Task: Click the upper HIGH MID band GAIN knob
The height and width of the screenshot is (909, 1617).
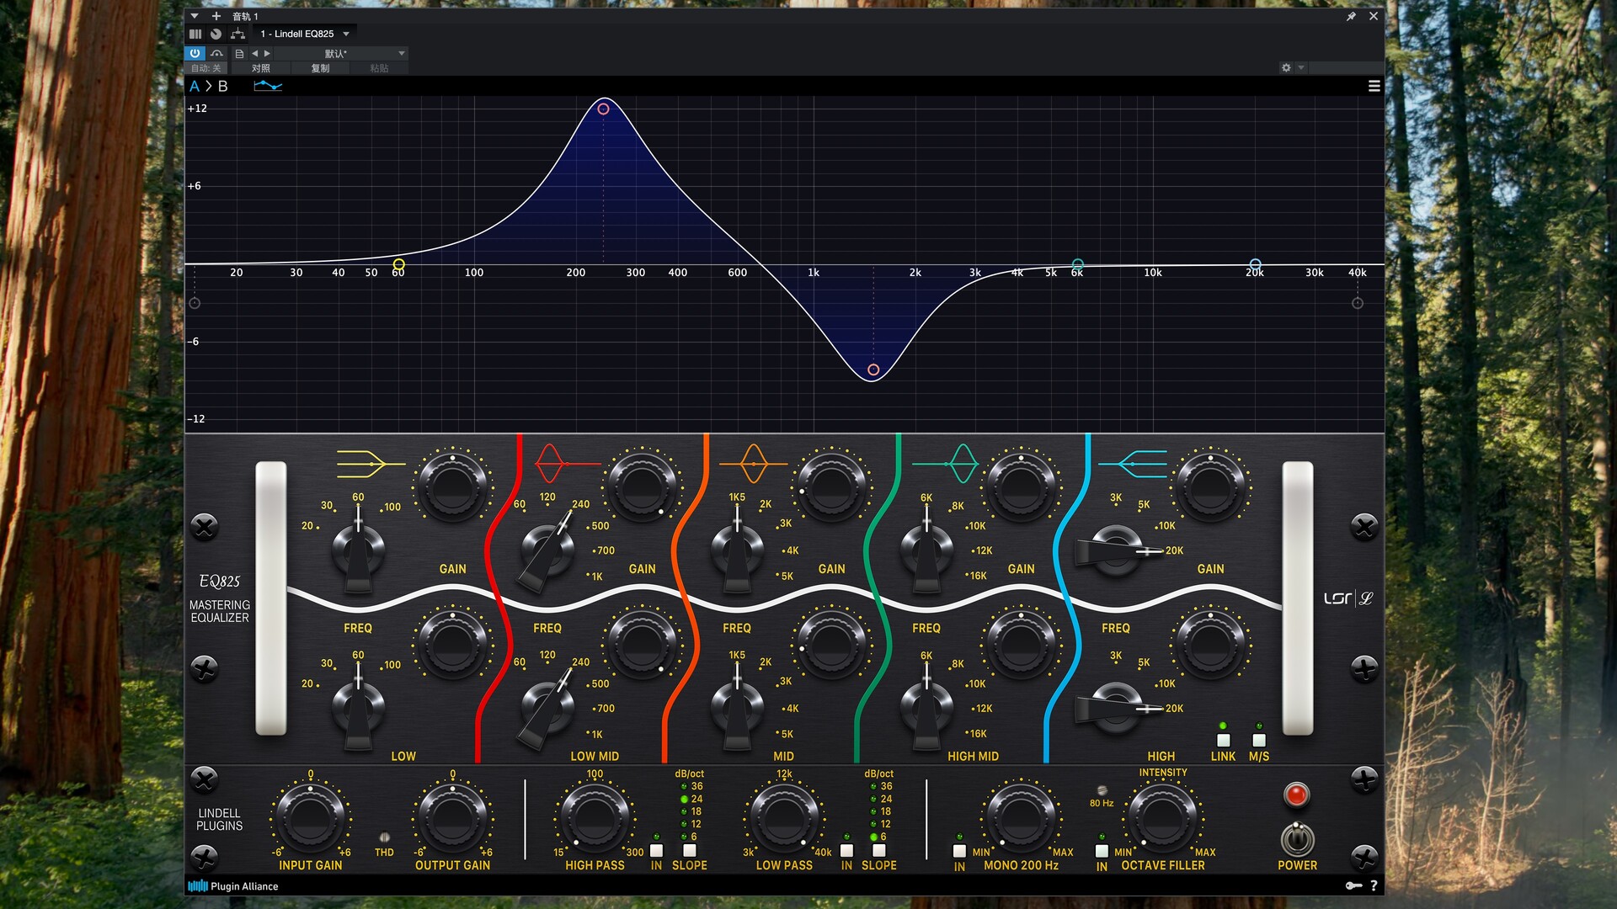Action: (1021, 486)
